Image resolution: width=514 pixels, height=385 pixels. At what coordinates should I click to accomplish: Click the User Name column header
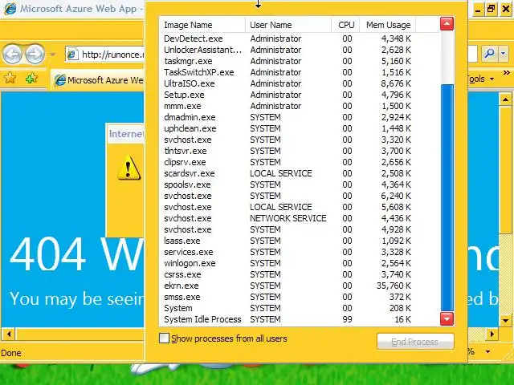288,25
